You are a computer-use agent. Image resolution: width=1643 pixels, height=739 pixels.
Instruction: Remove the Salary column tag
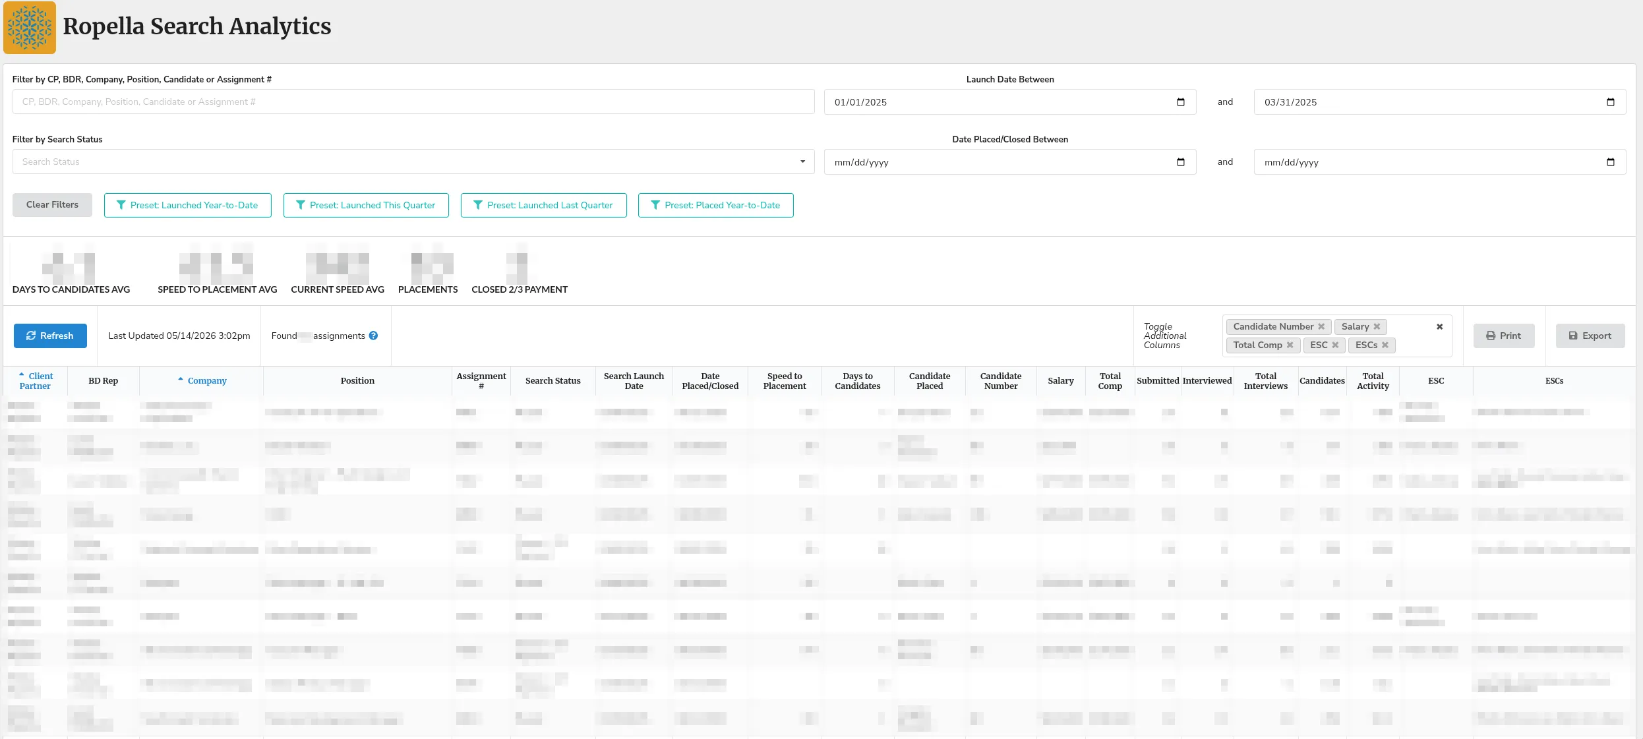tap(1377, 326)
